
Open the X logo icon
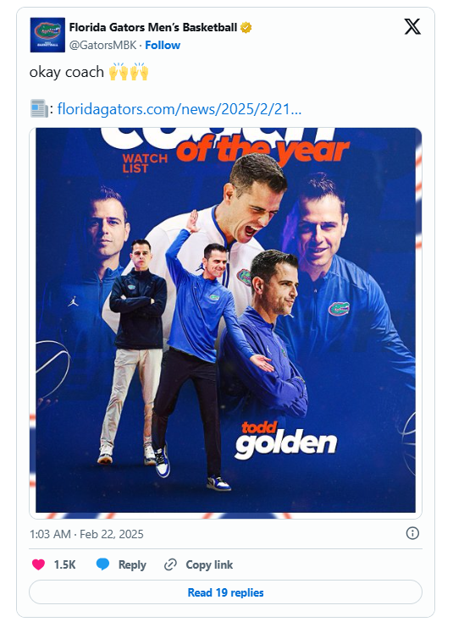[412, 27]
